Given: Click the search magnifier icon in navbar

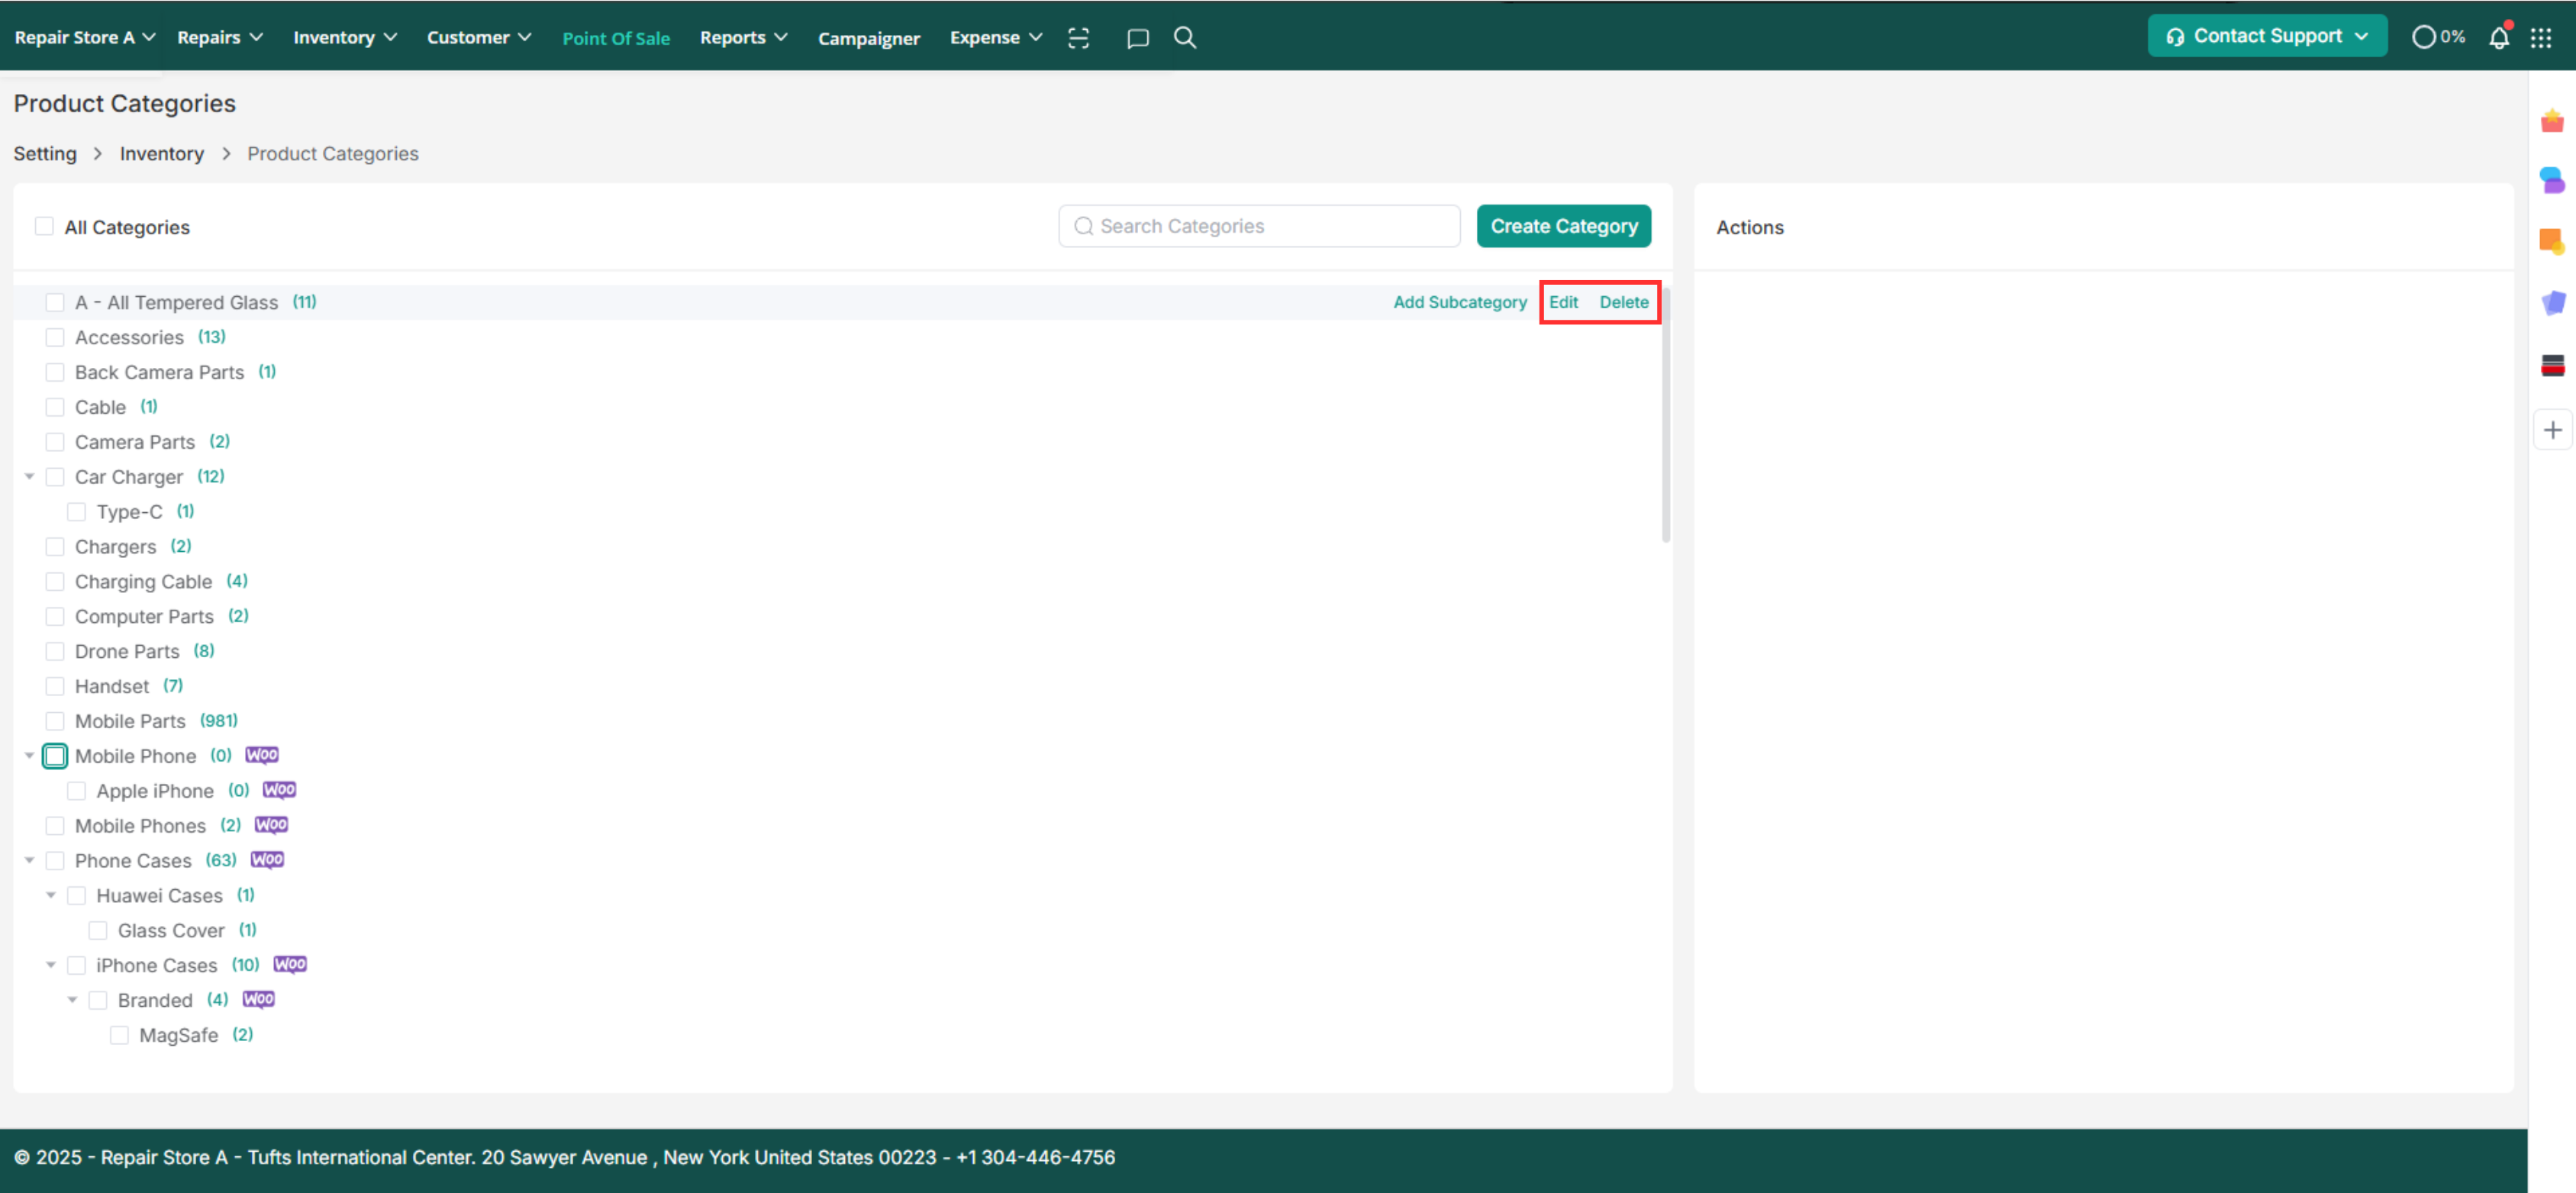Looking at the screenshot, I should [1185, 37].
